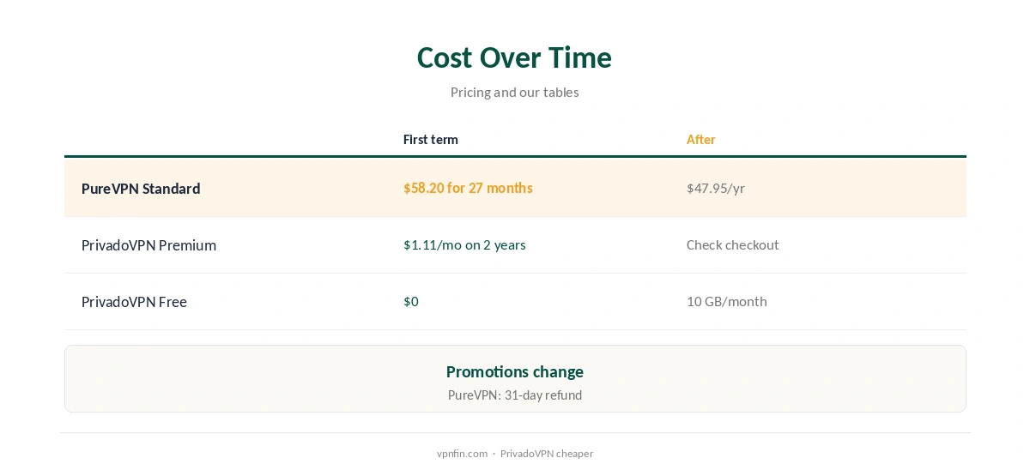Viewport: 1030px width, 470px height.
Task: Select the PureVPN Standard row label
Action: click(x=141, y=189)
